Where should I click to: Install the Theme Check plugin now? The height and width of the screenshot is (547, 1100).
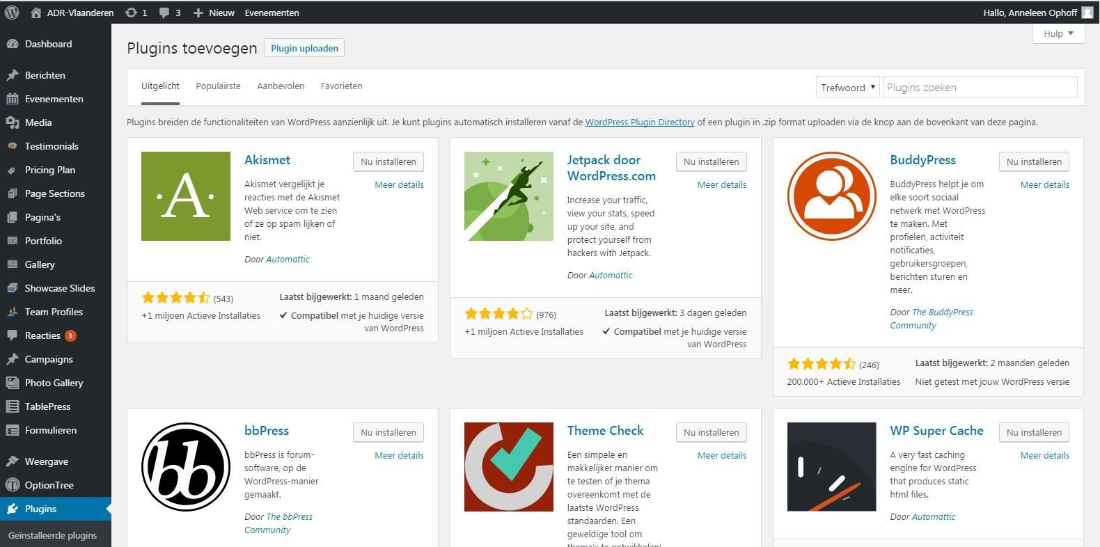coord(711,432)
